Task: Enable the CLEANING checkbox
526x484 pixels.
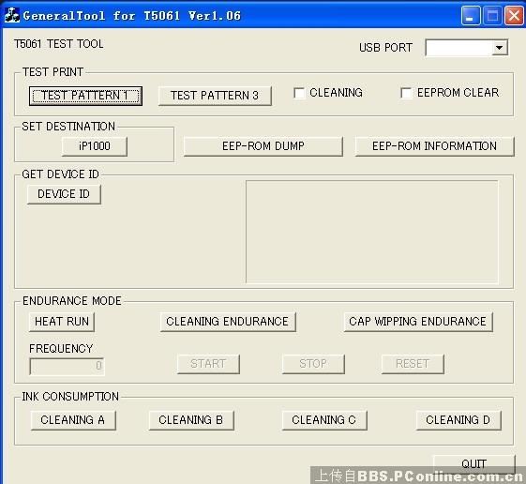Action: (299, 93)
